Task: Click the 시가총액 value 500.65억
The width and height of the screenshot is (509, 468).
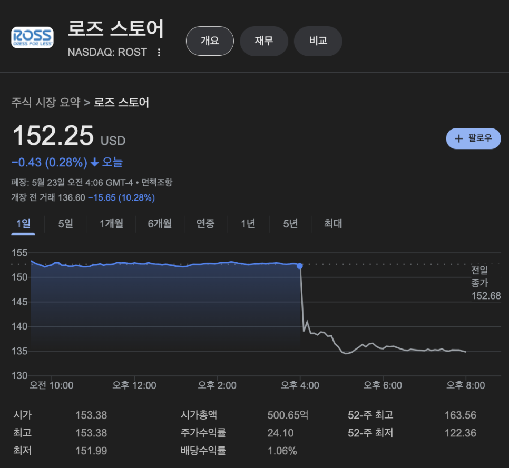Action: 288,415
